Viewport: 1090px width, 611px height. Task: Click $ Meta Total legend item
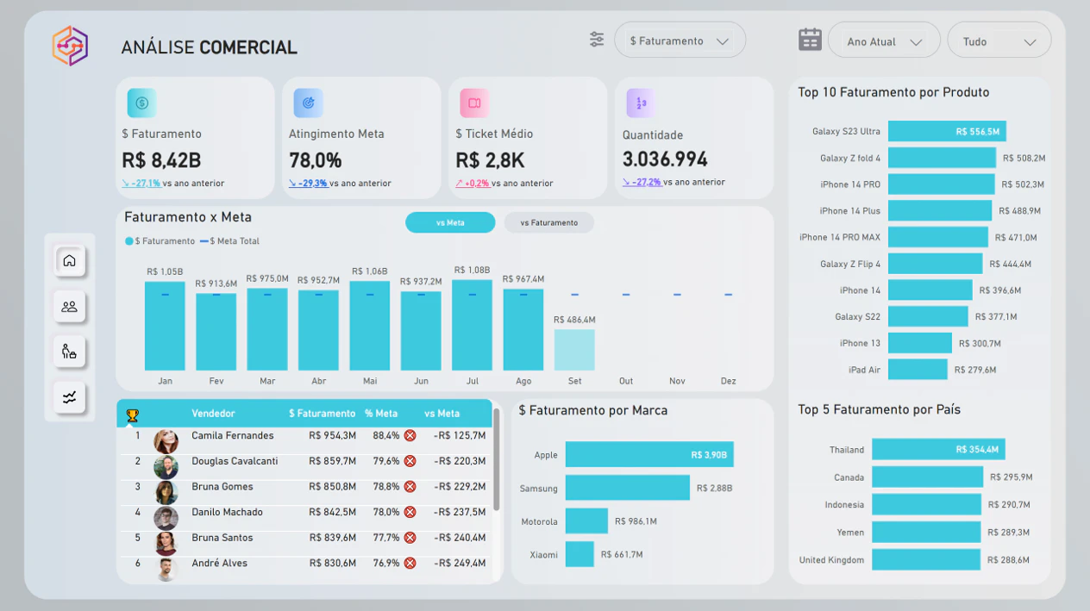[x=229, y=241]
